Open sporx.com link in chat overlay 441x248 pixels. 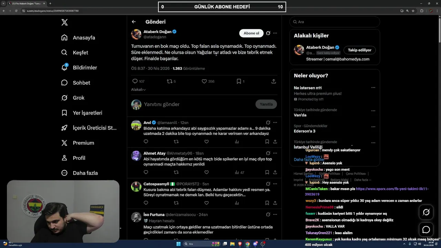pos(367,192)
